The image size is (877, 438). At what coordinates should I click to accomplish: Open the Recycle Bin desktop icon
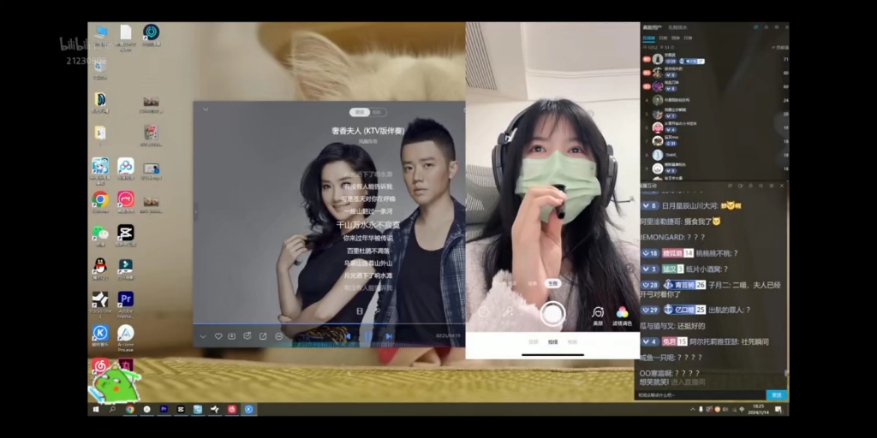[100, 69]
